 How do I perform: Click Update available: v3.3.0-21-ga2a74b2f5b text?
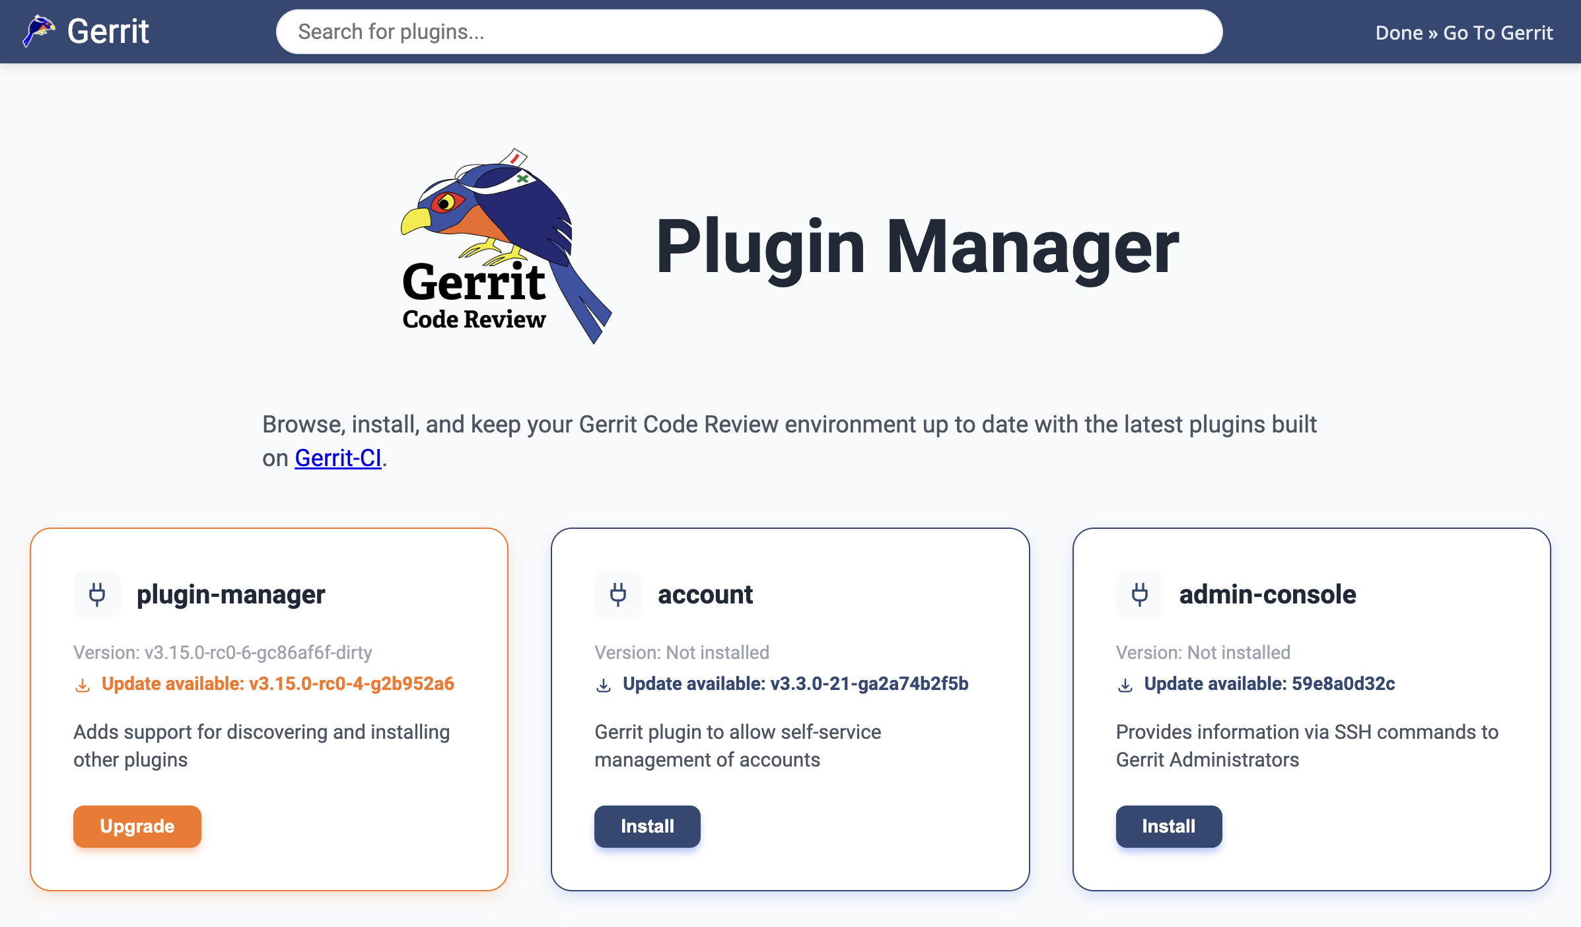coord(796,683)
